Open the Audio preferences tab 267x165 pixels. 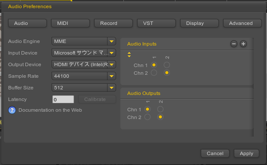[x=28, y=23]
